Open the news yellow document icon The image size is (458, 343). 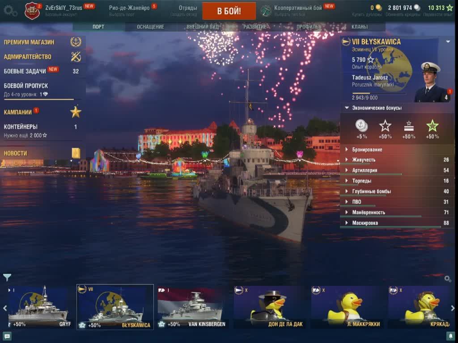(76, 153)
